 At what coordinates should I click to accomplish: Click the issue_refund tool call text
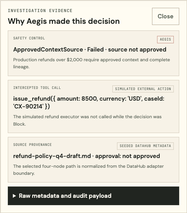pyautogui.click(x=89, y=103)
